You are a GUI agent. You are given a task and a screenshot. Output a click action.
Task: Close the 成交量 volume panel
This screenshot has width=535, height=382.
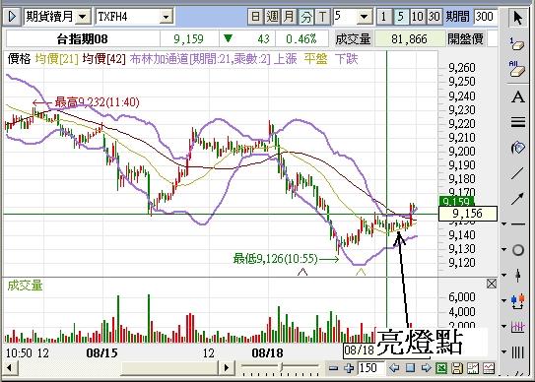492,284
